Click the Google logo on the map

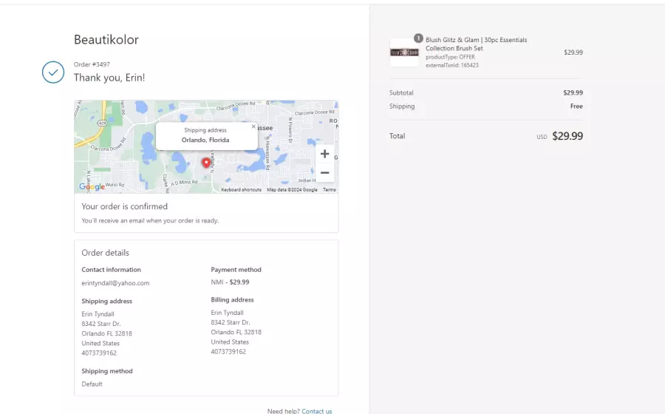pyautogui.click(x=92, y=186)
